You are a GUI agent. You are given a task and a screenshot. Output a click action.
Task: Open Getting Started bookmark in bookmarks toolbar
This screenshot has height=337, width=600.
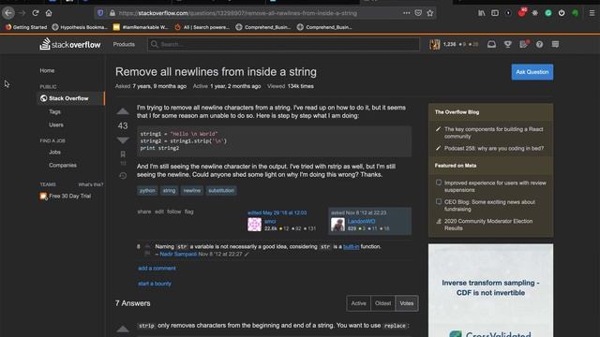26,27
